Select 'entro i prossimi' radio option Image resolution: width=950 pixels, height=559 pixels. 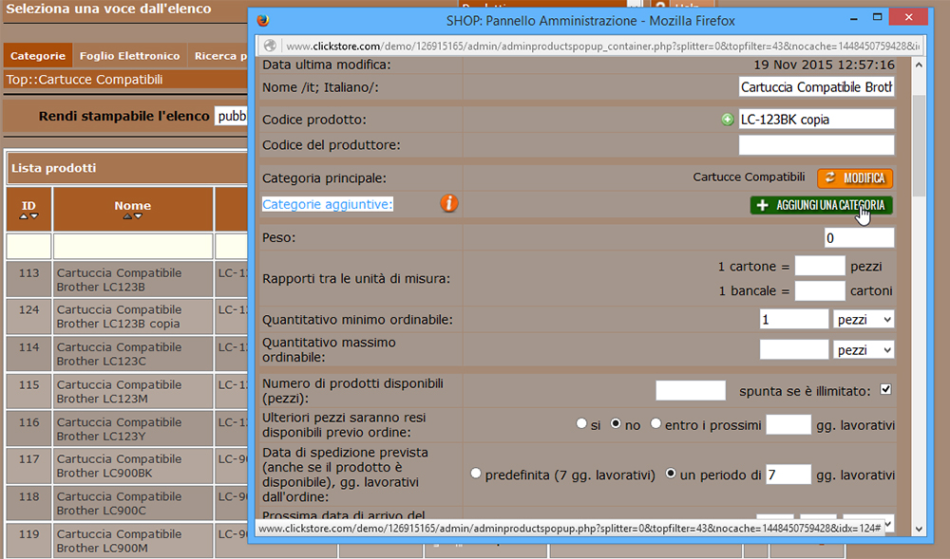(x=655, y=423)
